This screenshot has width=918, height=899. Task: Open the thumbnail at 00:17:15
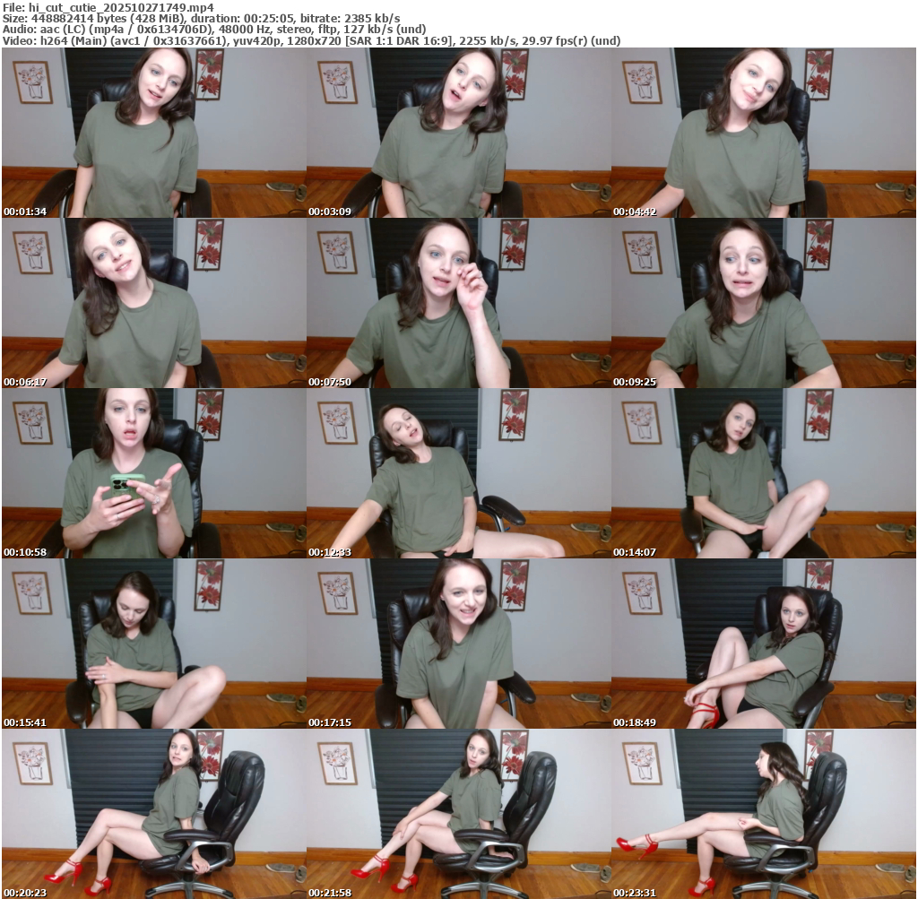pyautogui.click(x=458, y=644)
